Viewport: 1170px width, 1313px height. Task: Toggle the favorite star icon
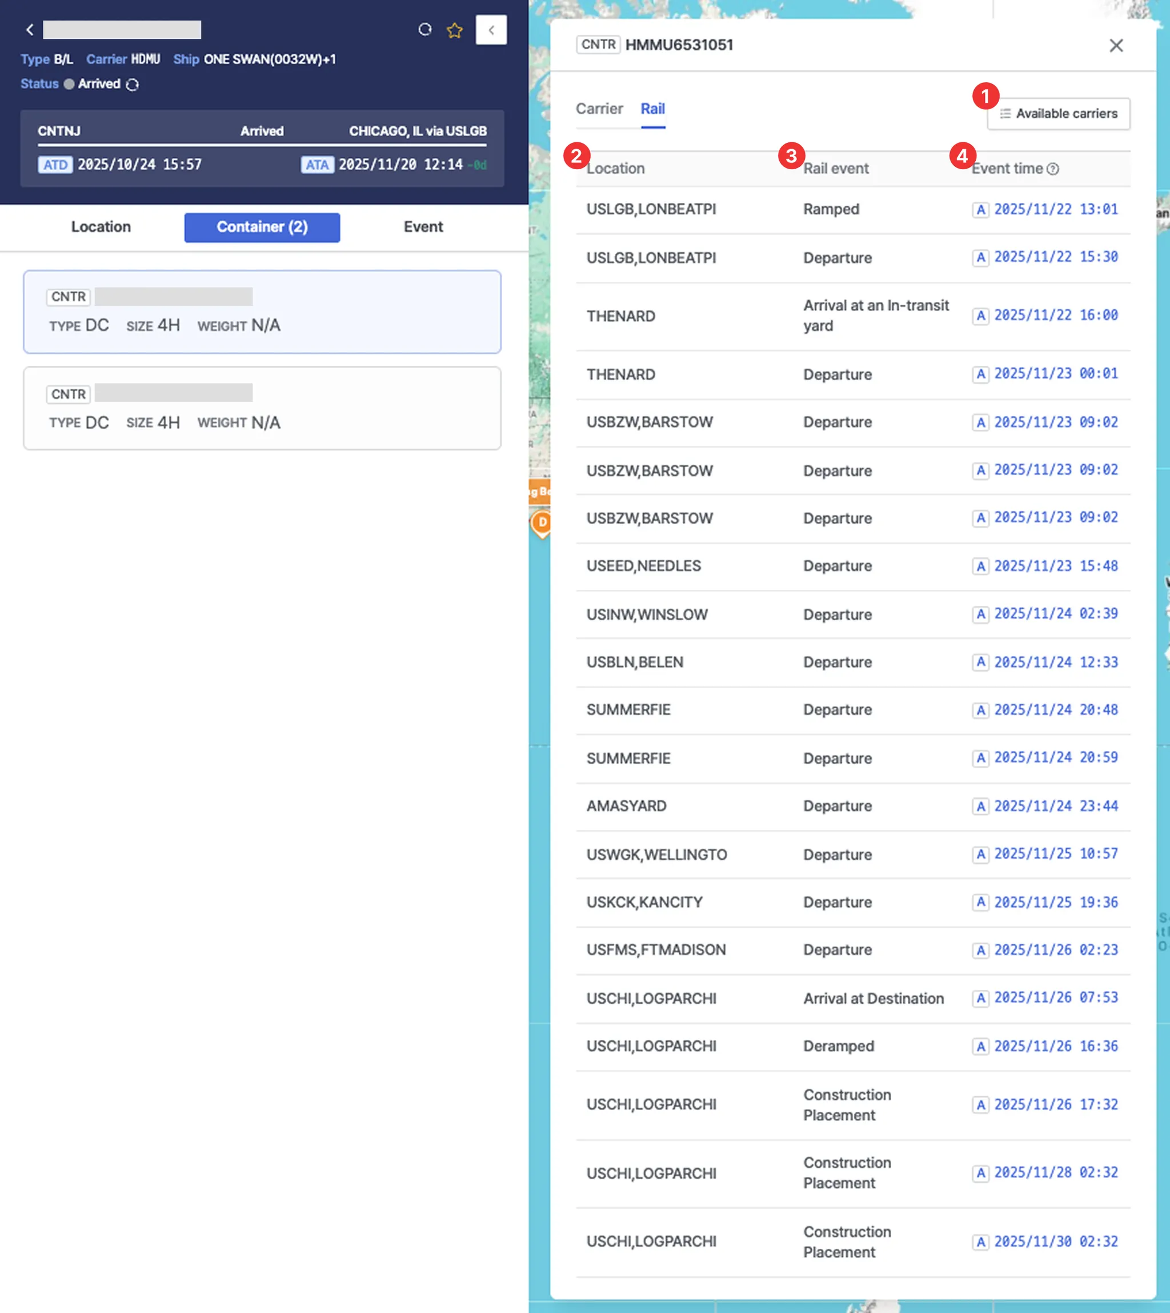pos(455,30)
